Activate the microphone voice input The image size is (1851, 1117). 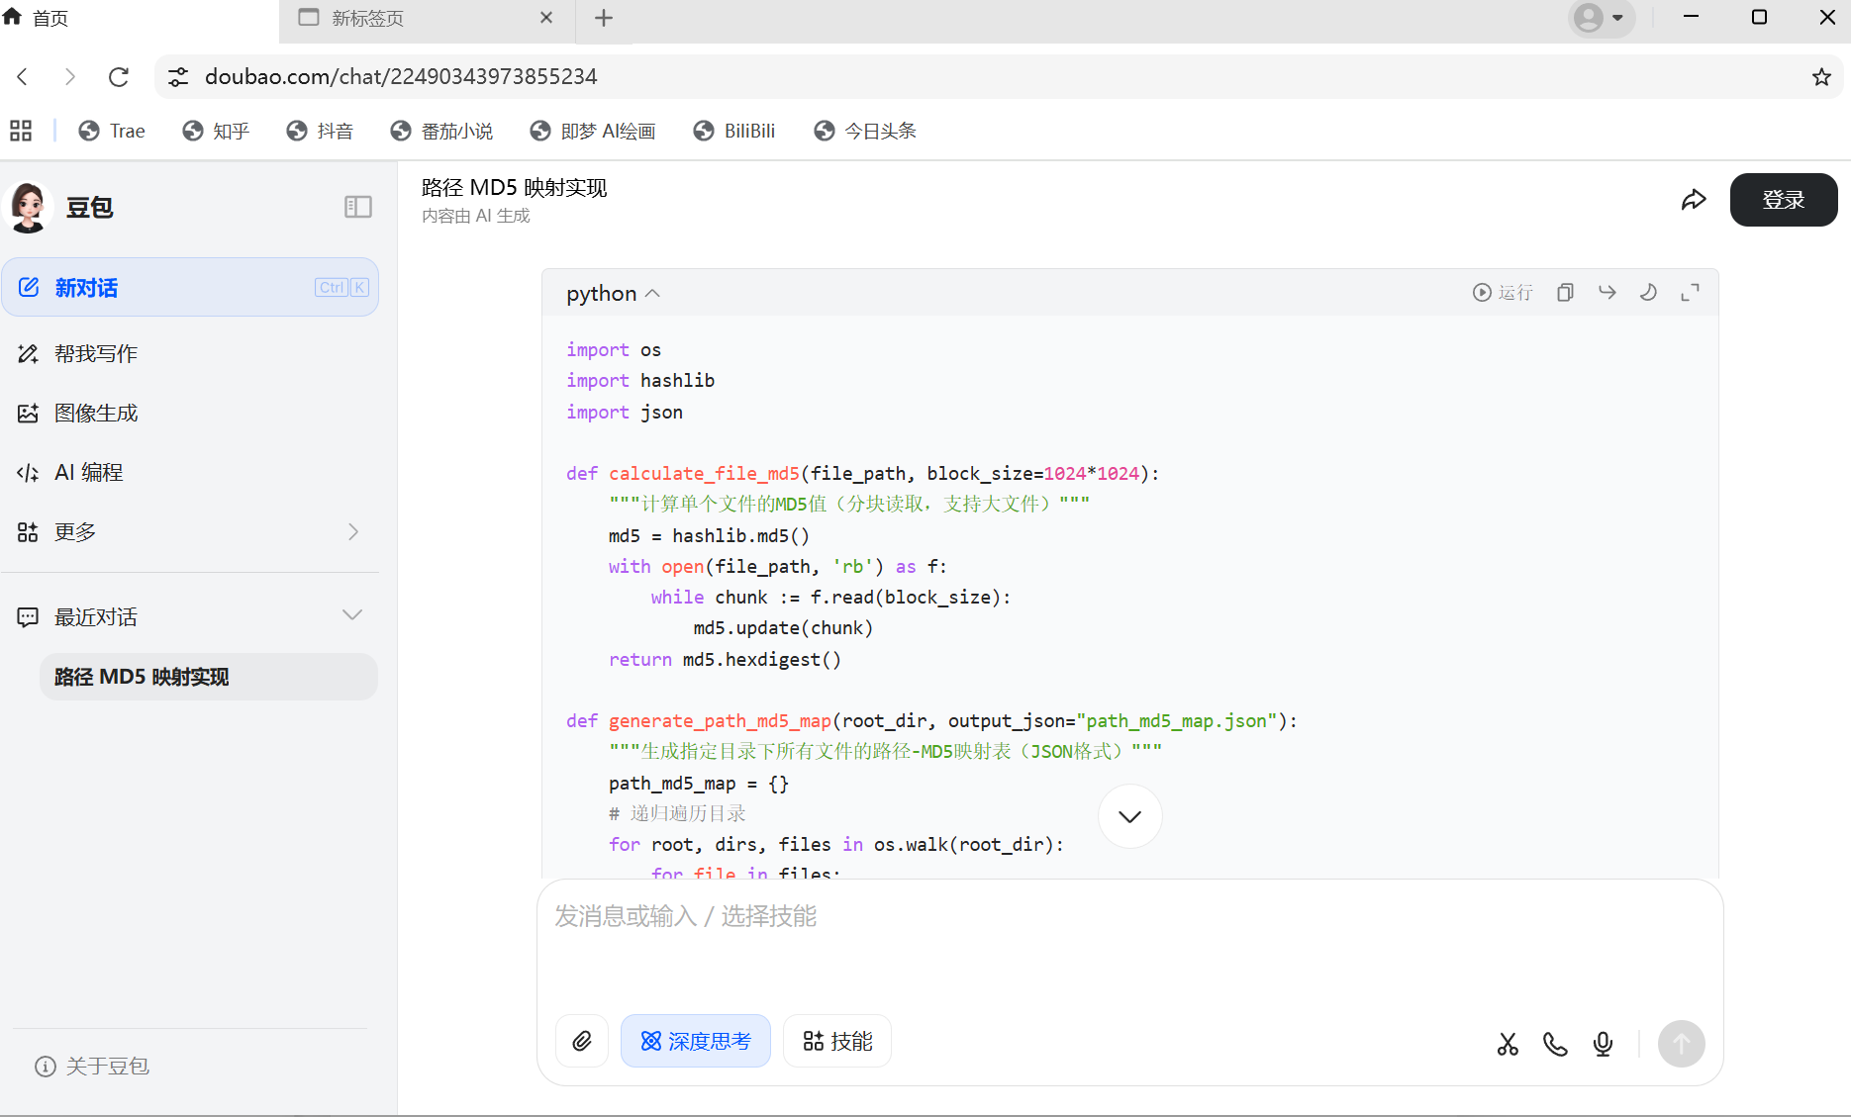pos(1603,1044)
